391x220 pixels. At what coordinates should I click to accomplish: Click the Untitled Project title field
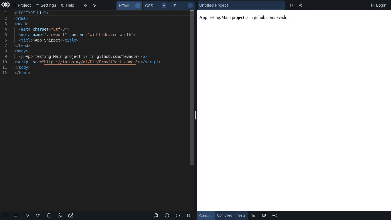pyautogui.click(x=241, y=5)
